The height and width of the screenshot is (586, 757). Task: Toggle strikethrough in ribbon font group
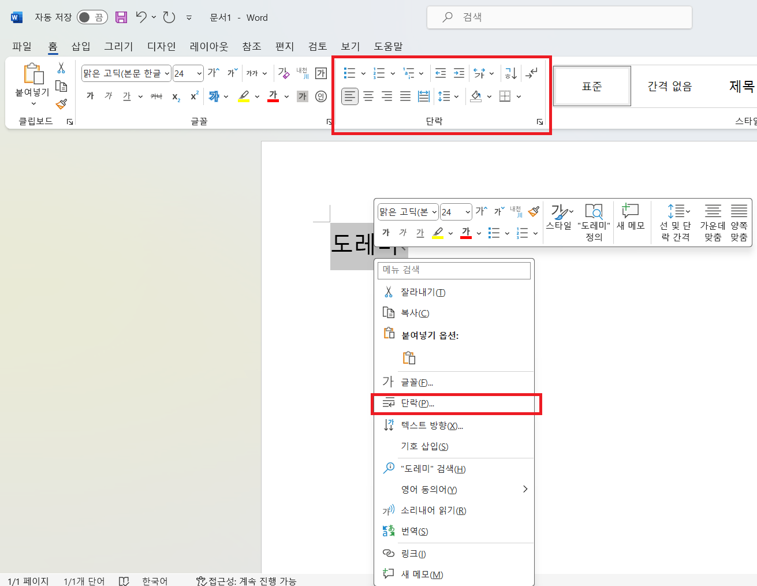156,96
